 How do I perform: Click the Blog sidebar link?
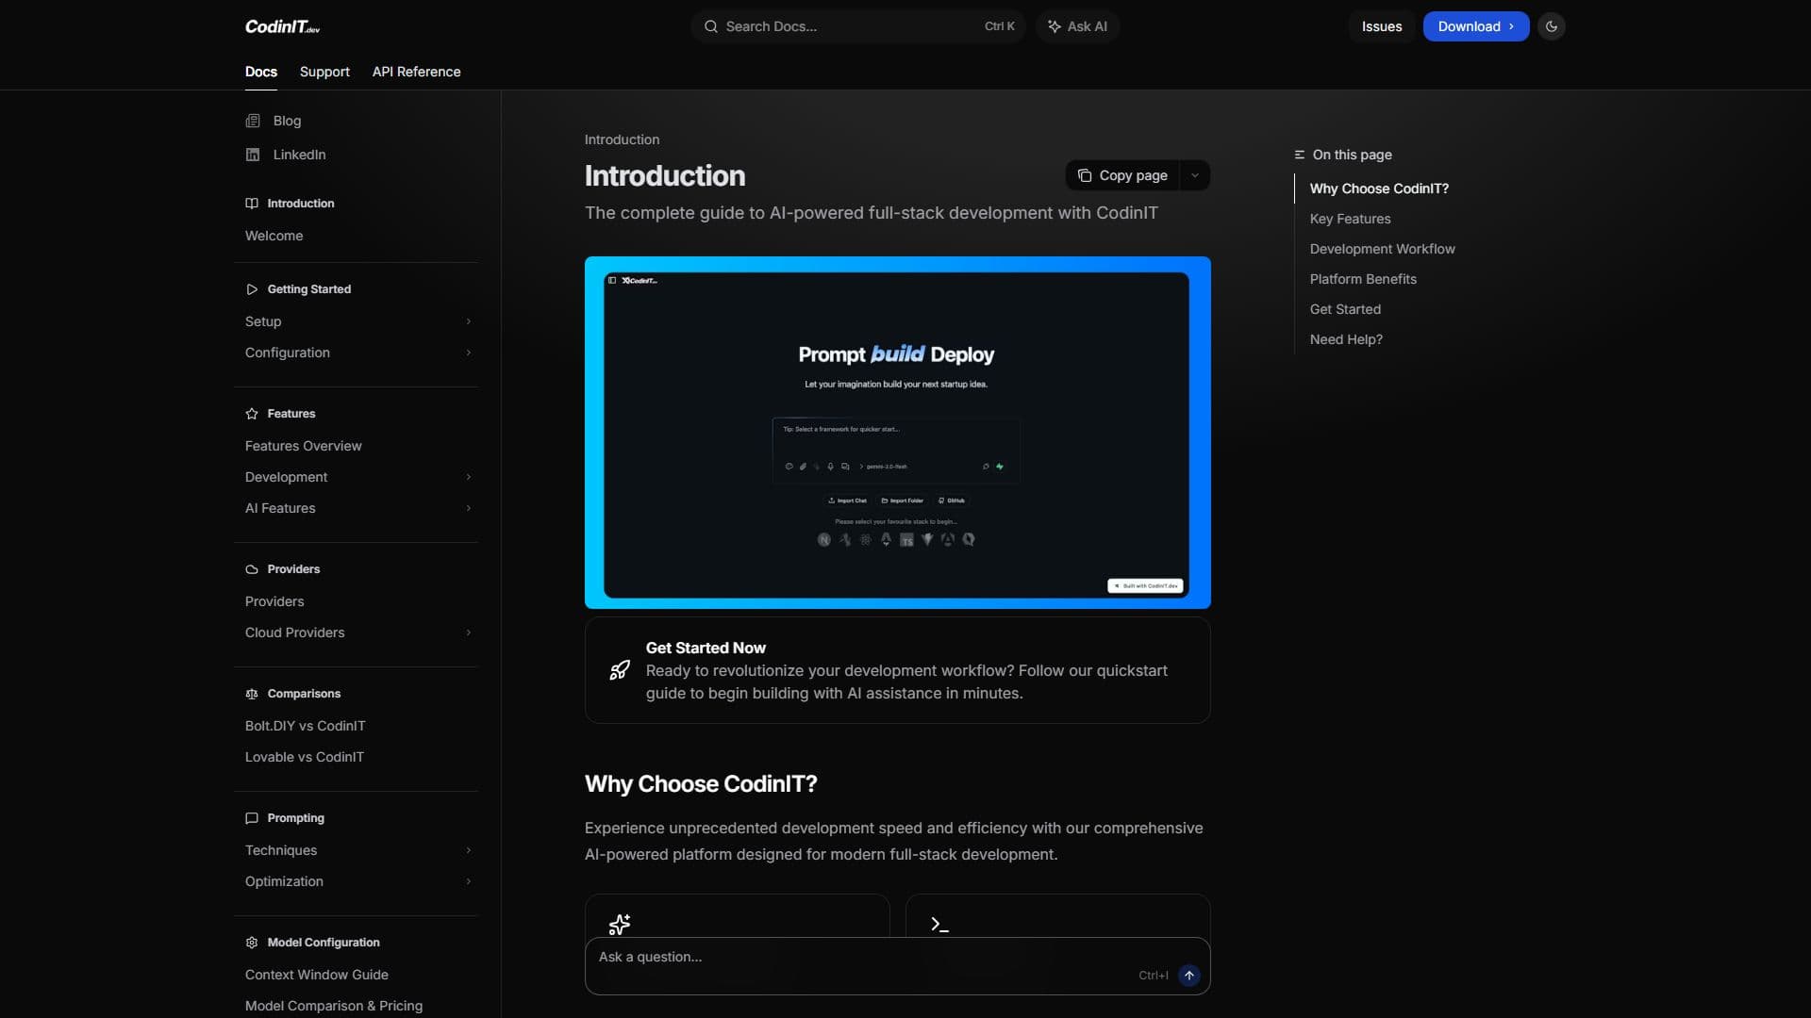(x=287, y=121)
